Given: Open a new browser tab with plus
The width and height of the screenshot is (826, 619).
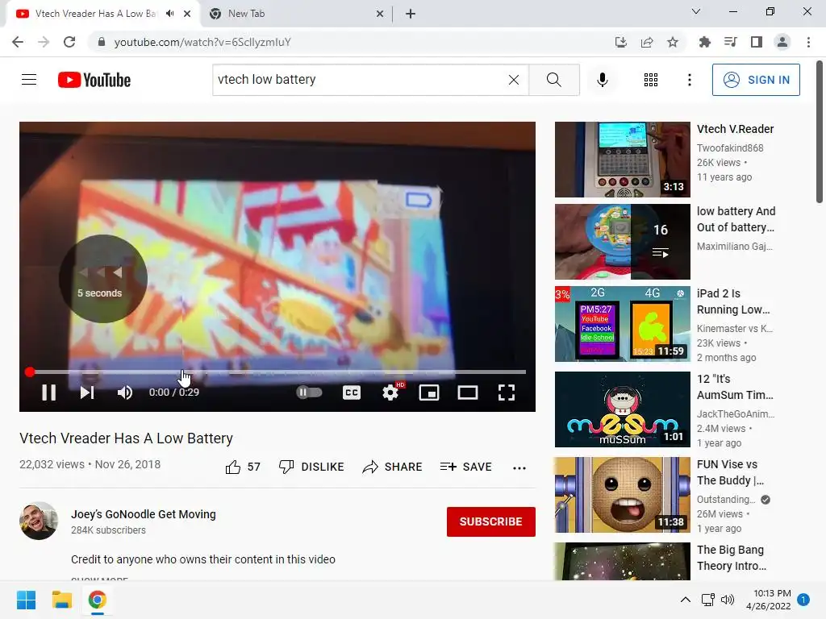Looking at the screenshot, I should coord(411,14).
